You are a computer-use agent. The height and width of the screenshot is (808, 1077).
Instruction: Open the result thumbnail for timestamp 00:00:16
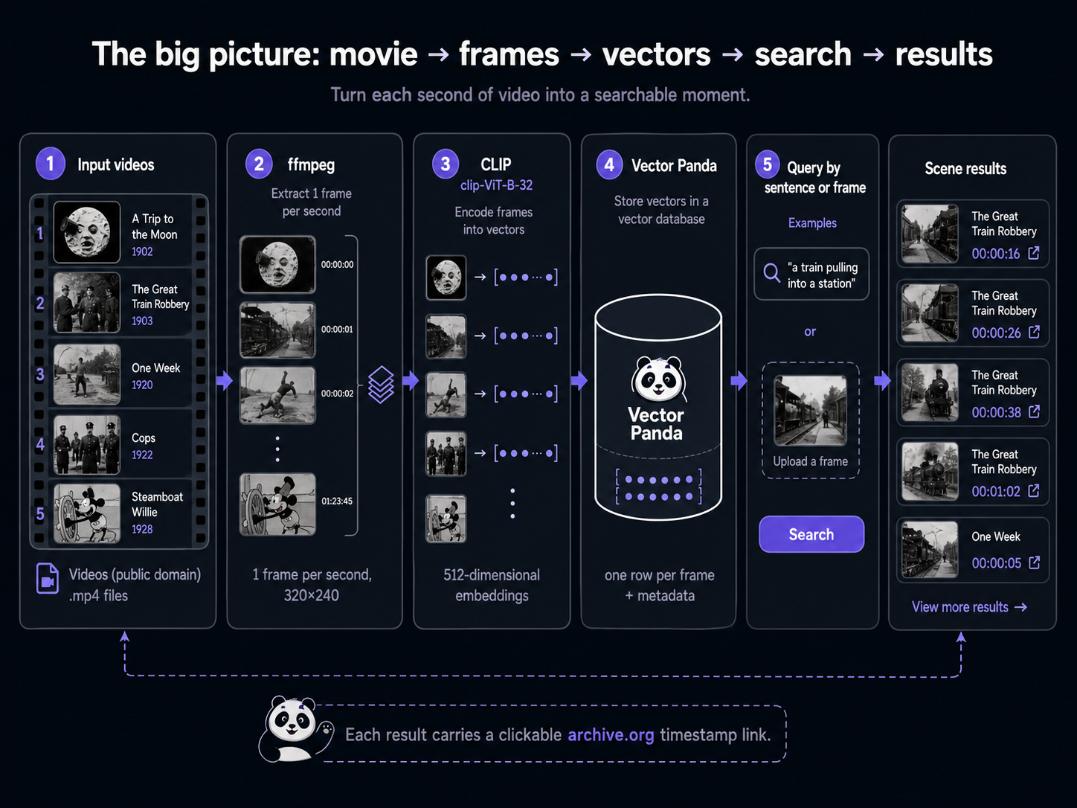[x=930, y=234]
